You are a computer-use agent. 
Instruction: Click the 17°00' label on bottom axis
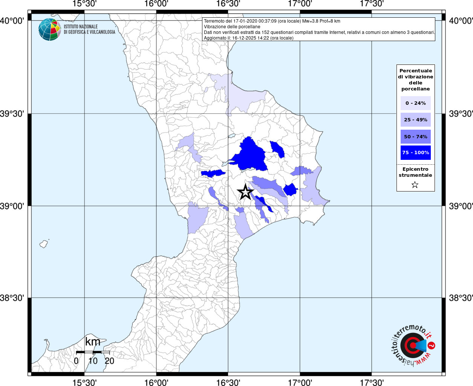point(300,383)
